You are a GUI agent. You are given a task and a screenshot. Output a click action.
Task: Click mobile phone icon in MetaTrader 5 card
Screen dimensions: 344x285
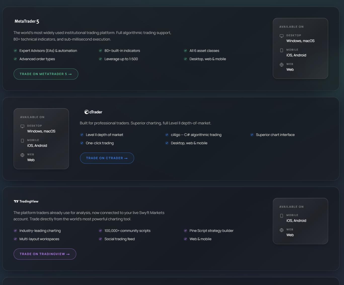coord(282,50)
